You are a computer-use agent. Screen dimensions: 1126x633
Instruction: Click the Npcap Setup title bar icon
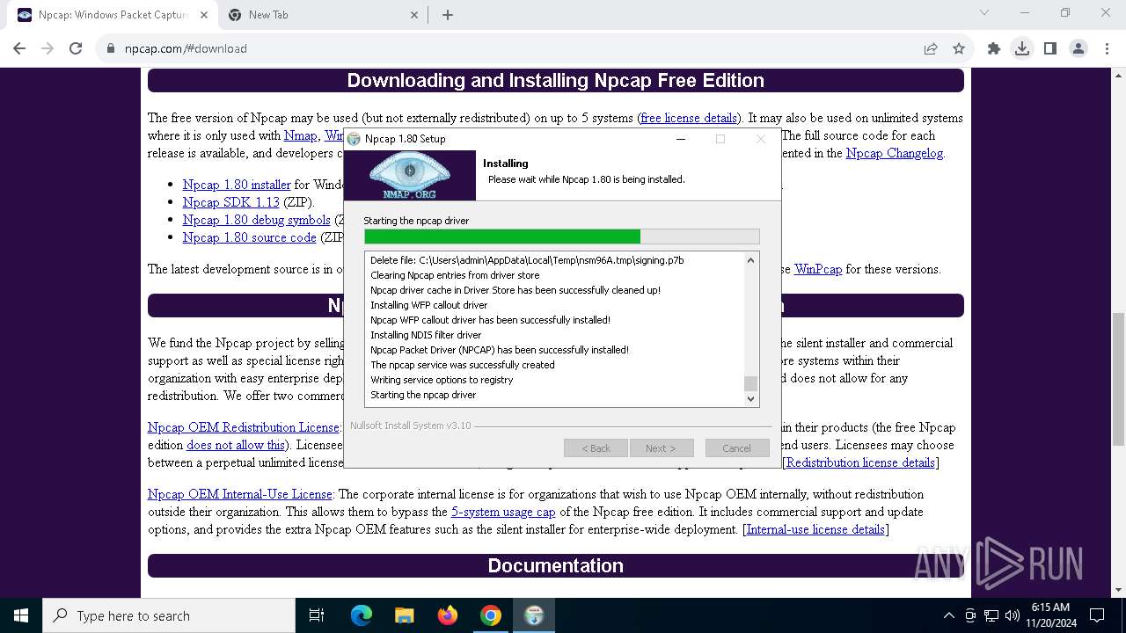coord(354,139)
